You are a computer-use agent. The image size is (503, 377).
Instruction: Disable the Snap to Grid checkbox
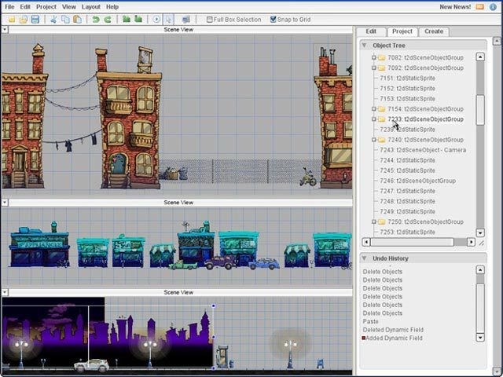[x=273, y=19]
